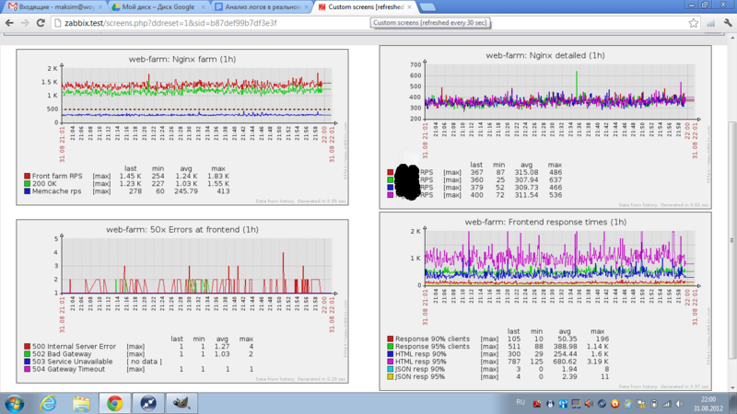
Task: Click the 'Memcache rps' legend label
Action: (x=56, y=191)
